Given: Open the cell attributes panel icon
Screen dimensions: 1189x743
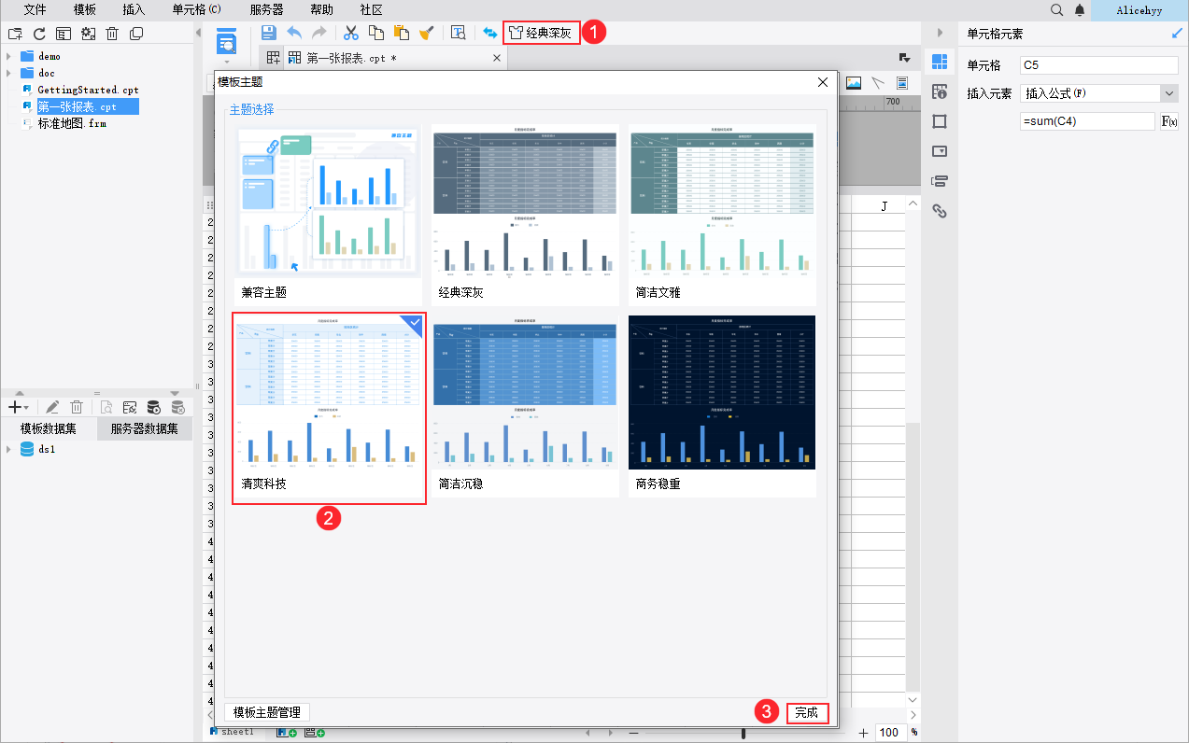Looking at the screenshot, I should 940,91.
